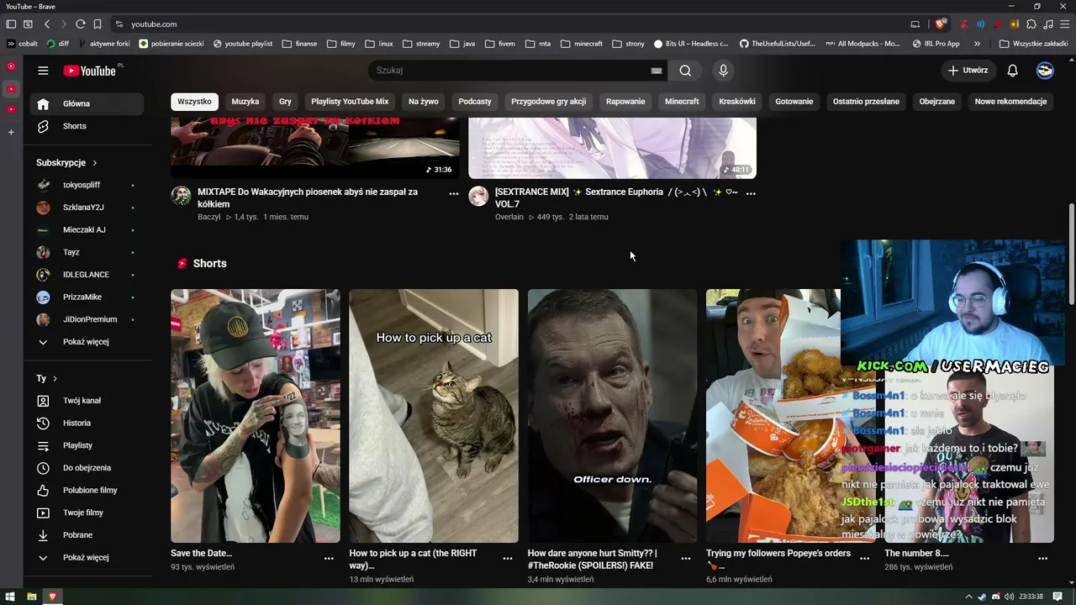Open the PrizzaMike subscription channel
The width and height of the screenshot is (1076, 605).
pyautogui.click(x=87, y=297)
